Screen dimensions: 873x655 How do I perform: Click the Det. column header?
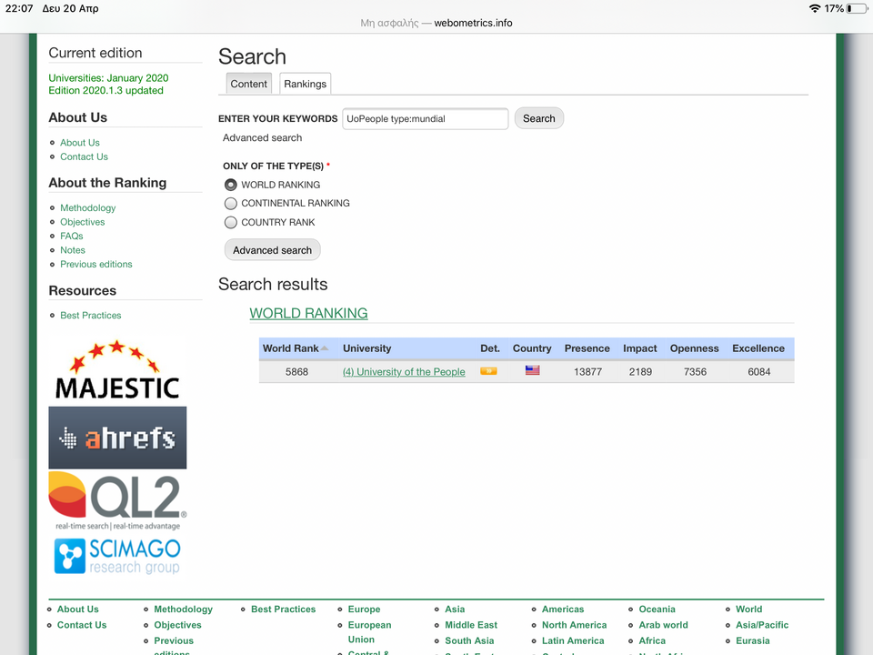[490, 348]
